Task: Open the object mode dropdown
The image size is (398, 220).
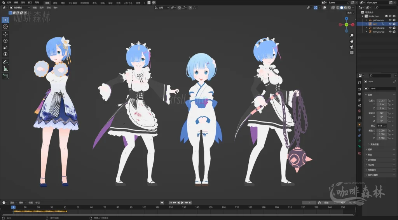Action: coord(20,8)
